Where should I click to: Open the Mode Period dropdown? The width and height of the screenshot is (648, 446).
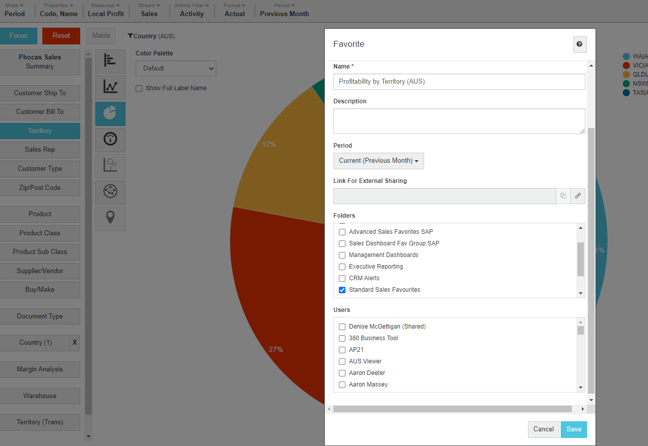pyautogui.click(x=15, y=10)
